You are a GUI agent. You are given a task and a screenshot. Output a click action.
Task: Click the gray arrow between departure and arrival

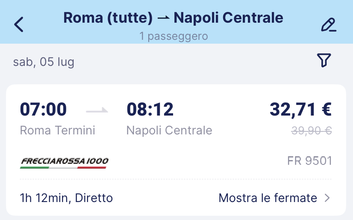pyautogui.click(x=97, y=110)
